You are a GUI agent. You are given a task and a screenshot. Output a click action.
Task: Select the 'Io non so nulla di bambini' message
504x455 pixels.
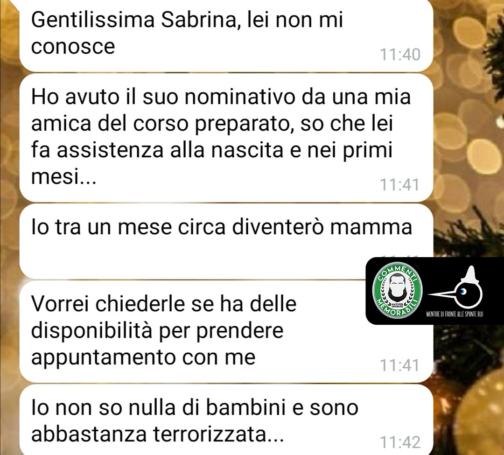(226, 420)
